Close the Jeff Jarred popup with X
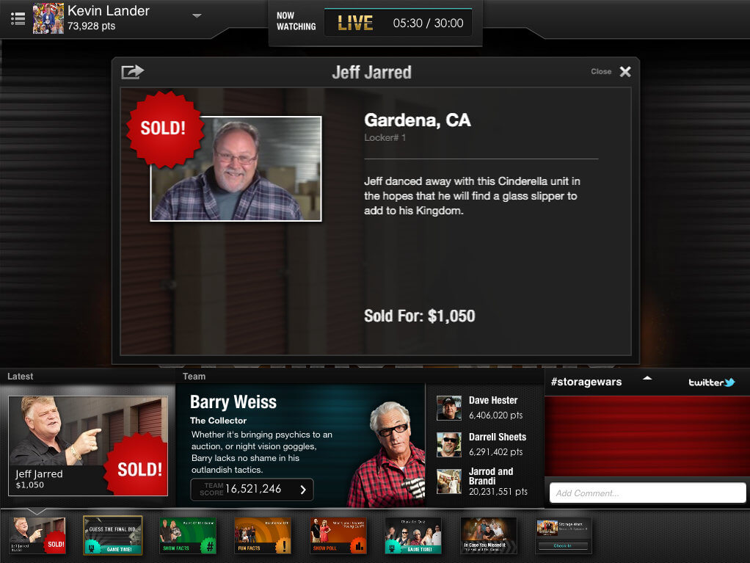This screenshot has height=563, width=750. [625, 71]
